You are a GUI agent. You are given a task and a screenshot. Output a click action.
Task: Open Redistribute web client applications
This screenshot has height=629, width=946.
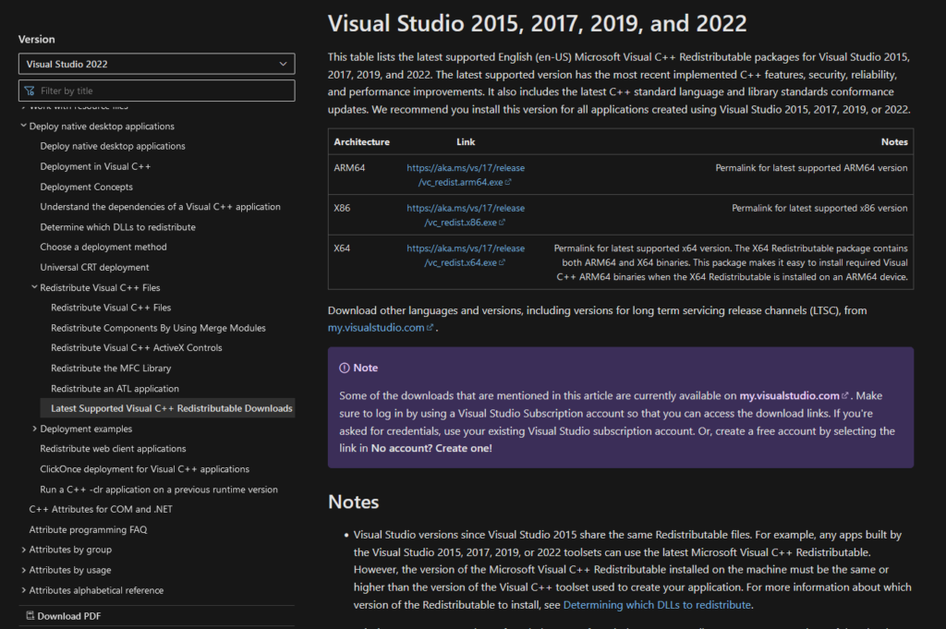(x=113, y=449)
